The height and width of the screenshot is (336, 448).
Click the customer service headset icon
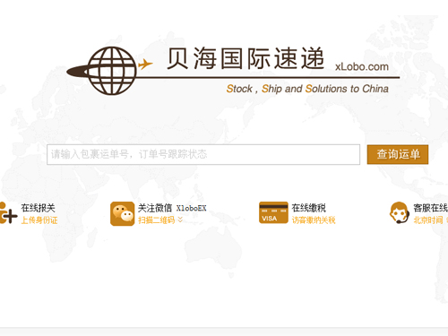(x=400, y=213)
